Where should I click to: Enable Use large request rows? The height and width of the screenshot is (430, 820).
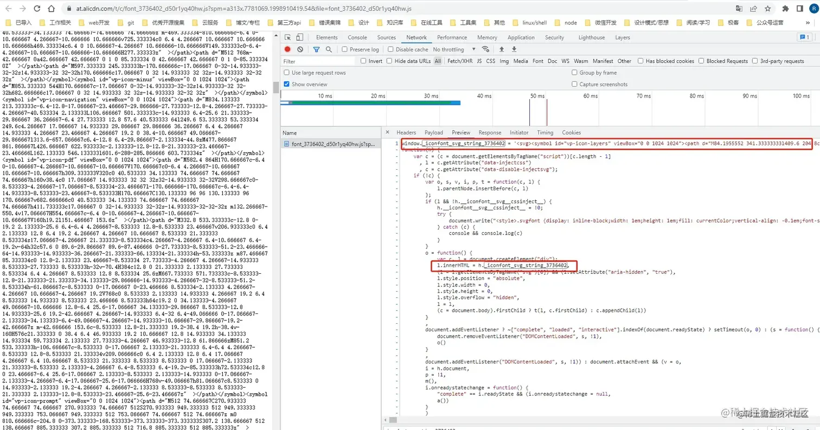287,73
